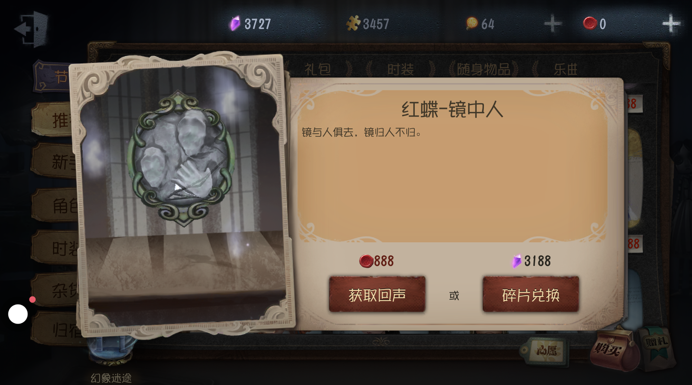Image resolution: width=692 pixels, height=385 pixels.
Task: Tap the purple fragment currency icon
Action: [x=235, y=23]
